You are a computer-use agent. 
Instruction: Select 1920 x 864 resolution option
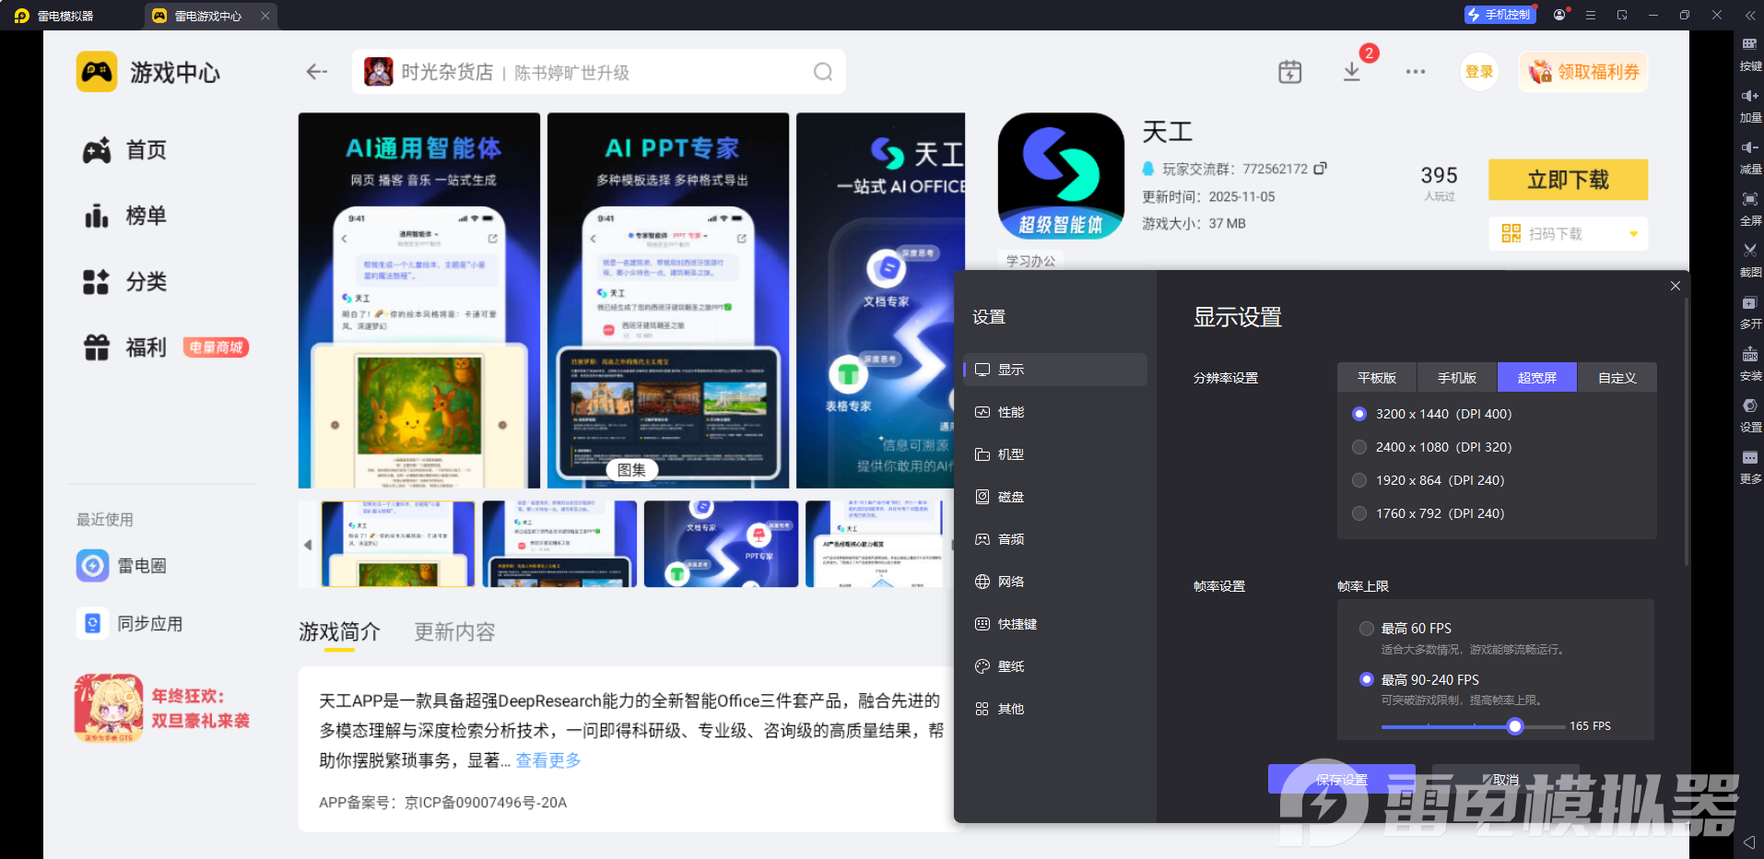click(x=1359, y=480)
